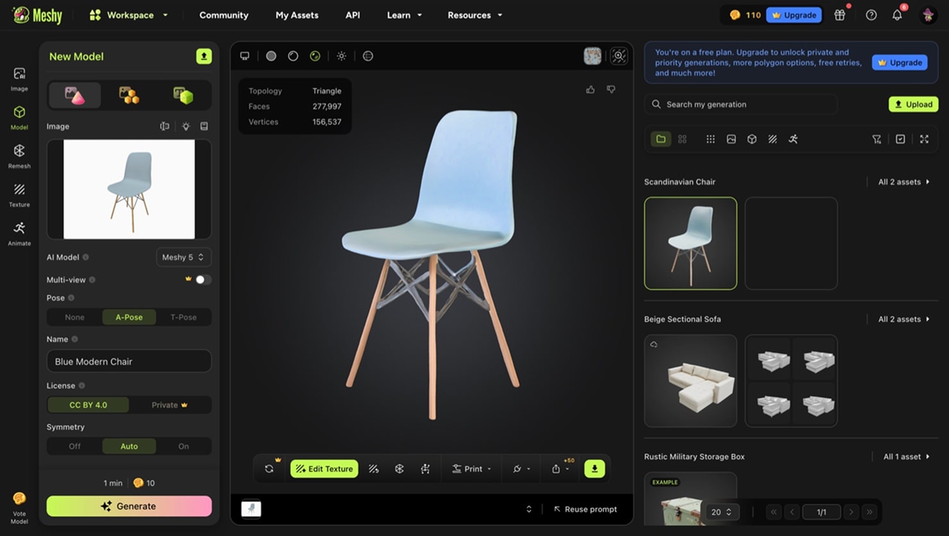Open the lighting settings icon in the viewport toolbar
This screenshot has width=949, height=536.
point(342,56)
